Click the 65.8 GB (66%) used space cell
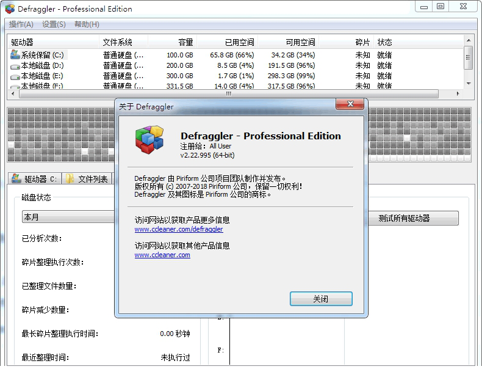The image size is (482, 380). tap(232, 55)
